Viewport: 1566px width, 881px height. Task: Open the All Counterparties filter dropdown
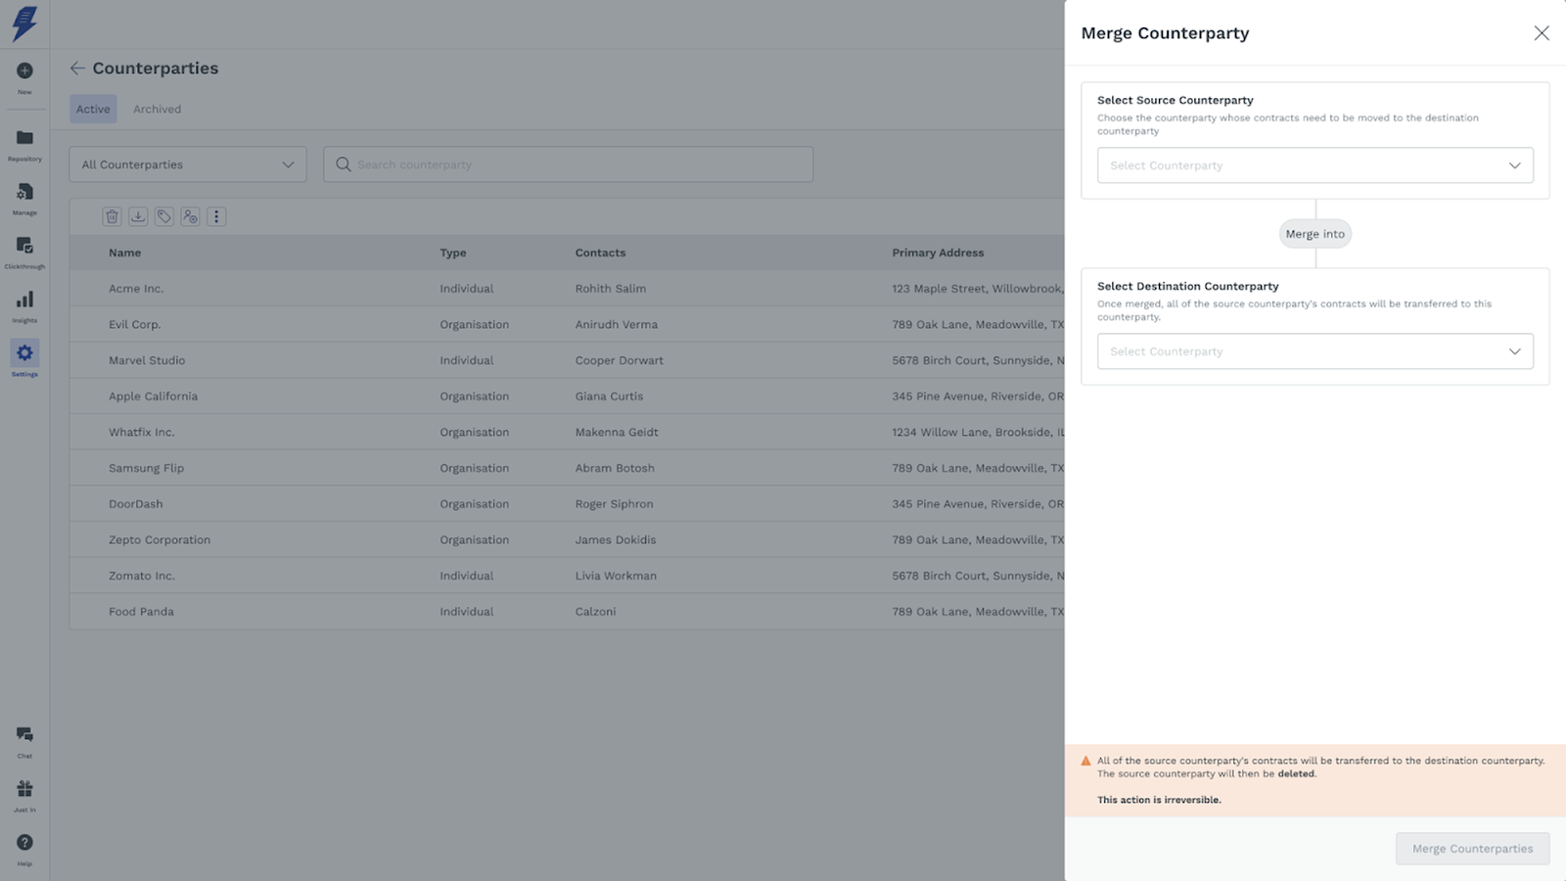point(188,164)
